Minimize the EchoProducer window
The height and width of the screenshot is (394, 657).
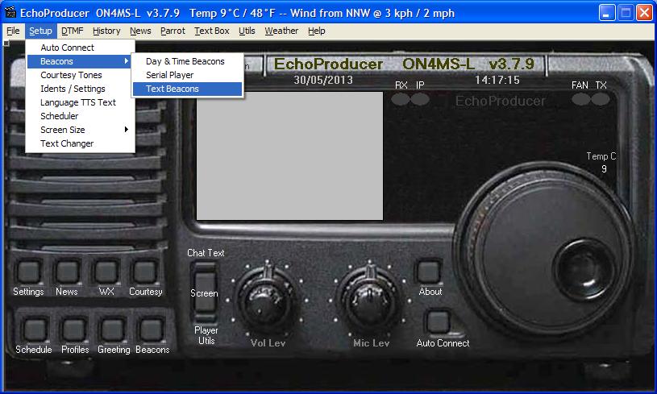(607, 13)
